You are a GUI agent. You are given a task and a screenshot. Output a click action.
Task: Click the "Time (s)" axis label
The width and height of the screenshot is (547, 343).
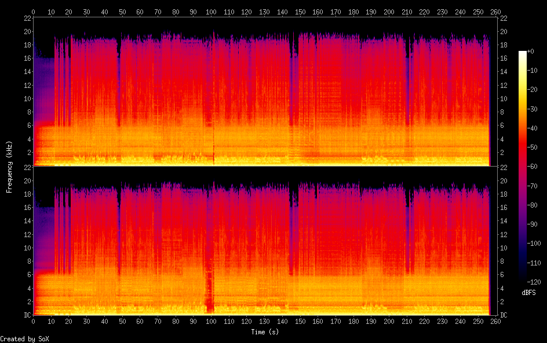pos(266,332)
